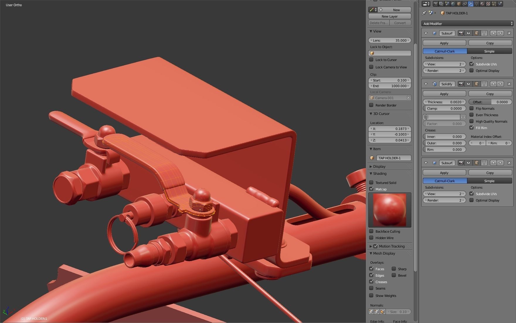Create New grease pencil data
The image size is (516, 323).
[x=395, y=10]
